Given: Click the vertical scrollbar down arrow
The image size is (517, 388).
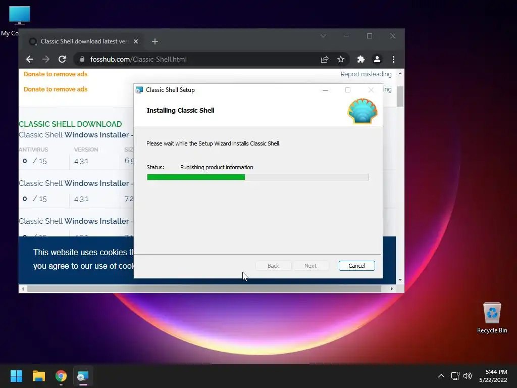Looking at the screenshot, I should click(400, 280).
